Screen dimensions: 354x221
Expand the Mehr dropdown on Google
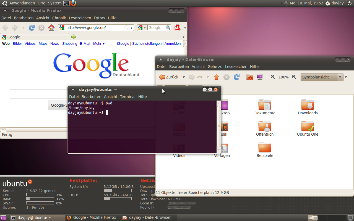pyautogui.click(x=99, y=44)
